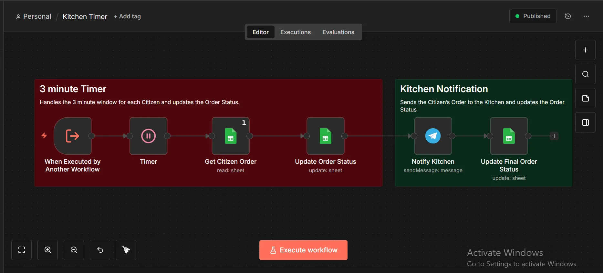Switch to the Editor tab
Viewport: 603px width, 273px height.
tap(260, 32)
